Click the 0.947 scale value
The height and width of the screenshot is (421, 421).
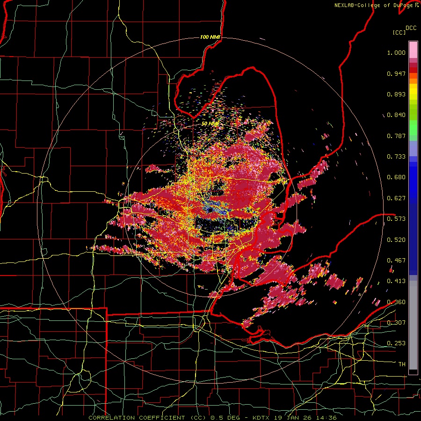396,73
